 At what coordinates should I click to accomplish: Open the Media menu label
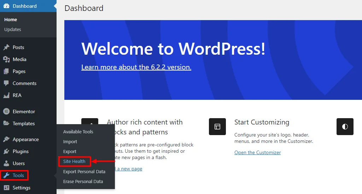[x=19, y=59]
